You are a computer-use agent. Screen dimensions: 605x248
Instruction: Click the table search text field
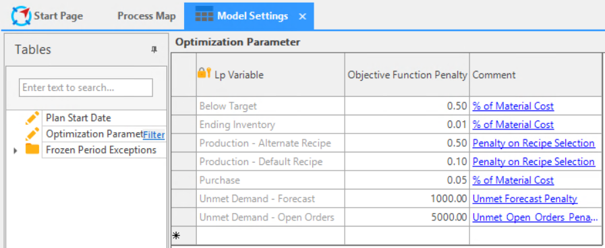(x=86, y=88)
